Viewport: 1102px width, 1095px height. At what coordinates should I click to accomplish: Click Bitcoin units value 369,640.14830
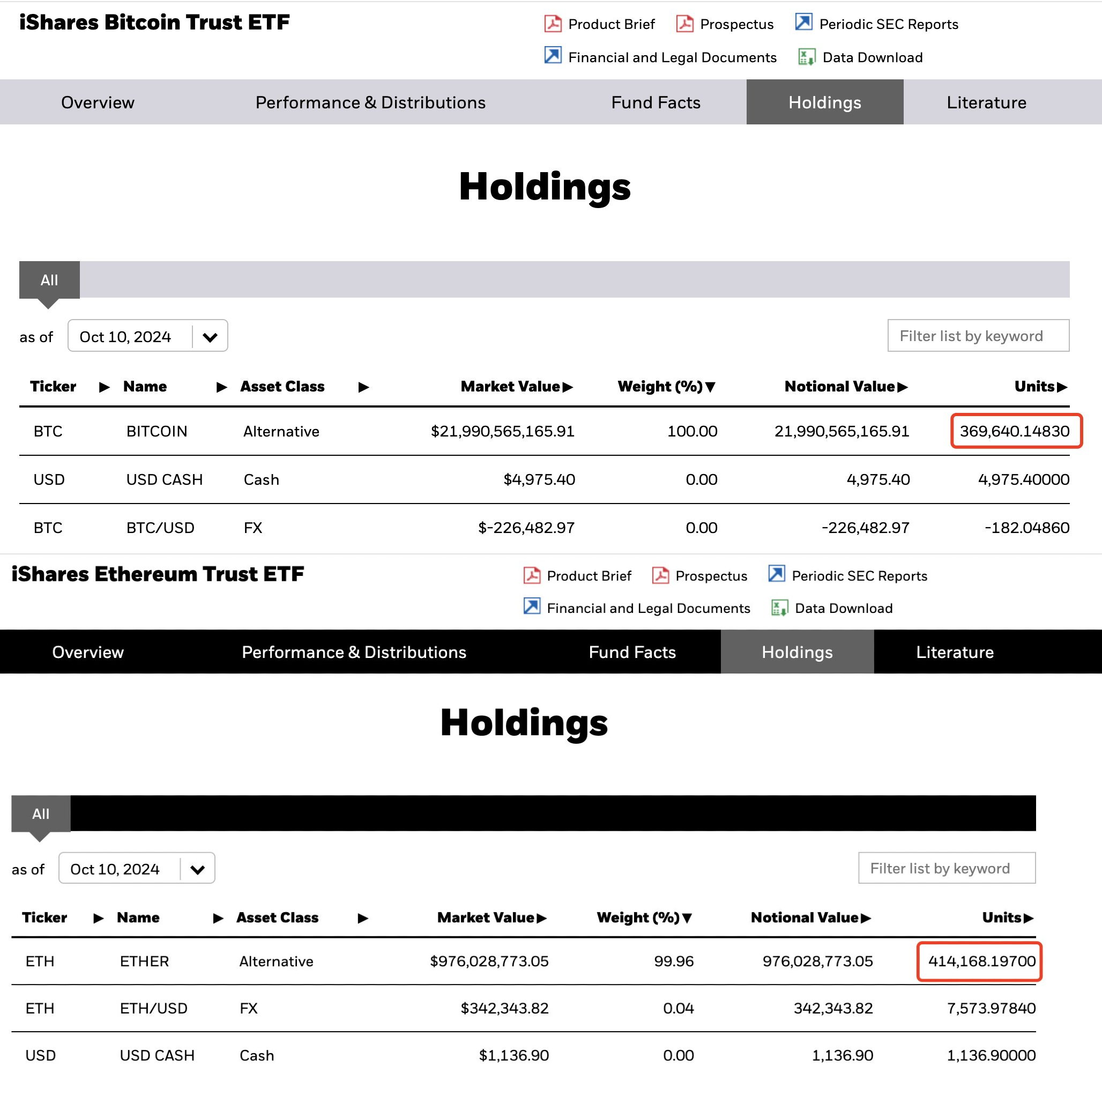pyautogui.click(x=1014, y=431)
